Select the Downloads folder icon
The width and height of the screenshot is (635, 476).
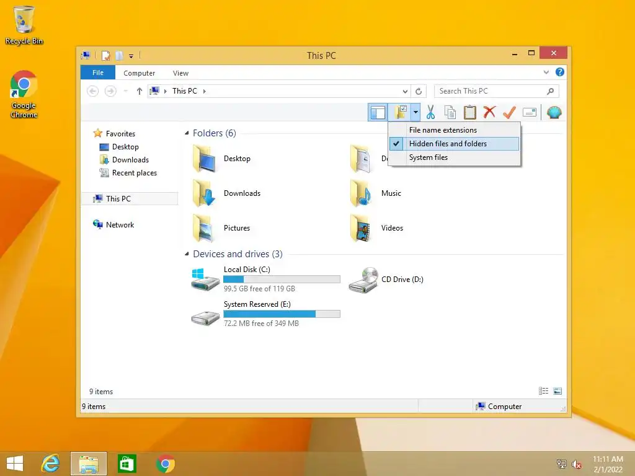pyautogui.click(x=204, y=193)
